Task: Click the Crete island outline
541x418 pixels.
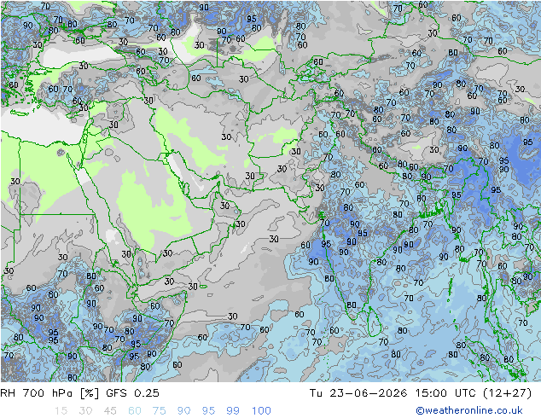Action: tap(20, 113)
